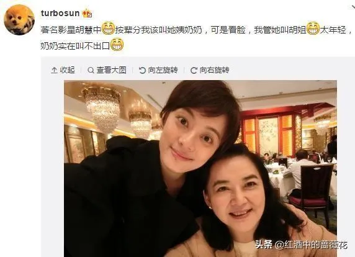Click the fluffy dog avatar of turbosun

[19, 20]
